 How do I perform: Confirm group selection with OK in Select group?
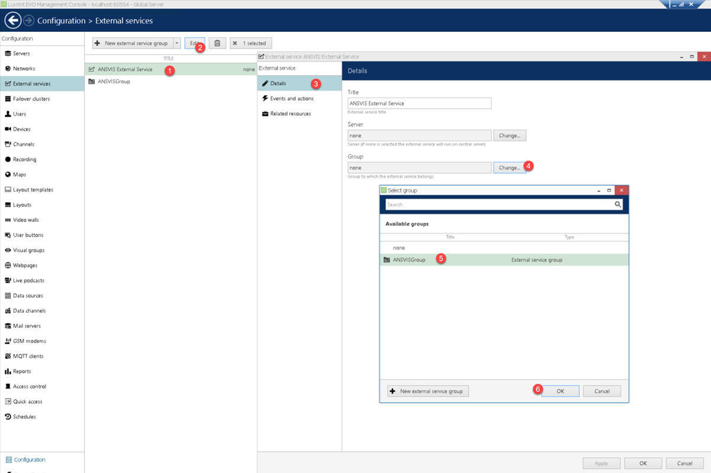tap(560, 391)
